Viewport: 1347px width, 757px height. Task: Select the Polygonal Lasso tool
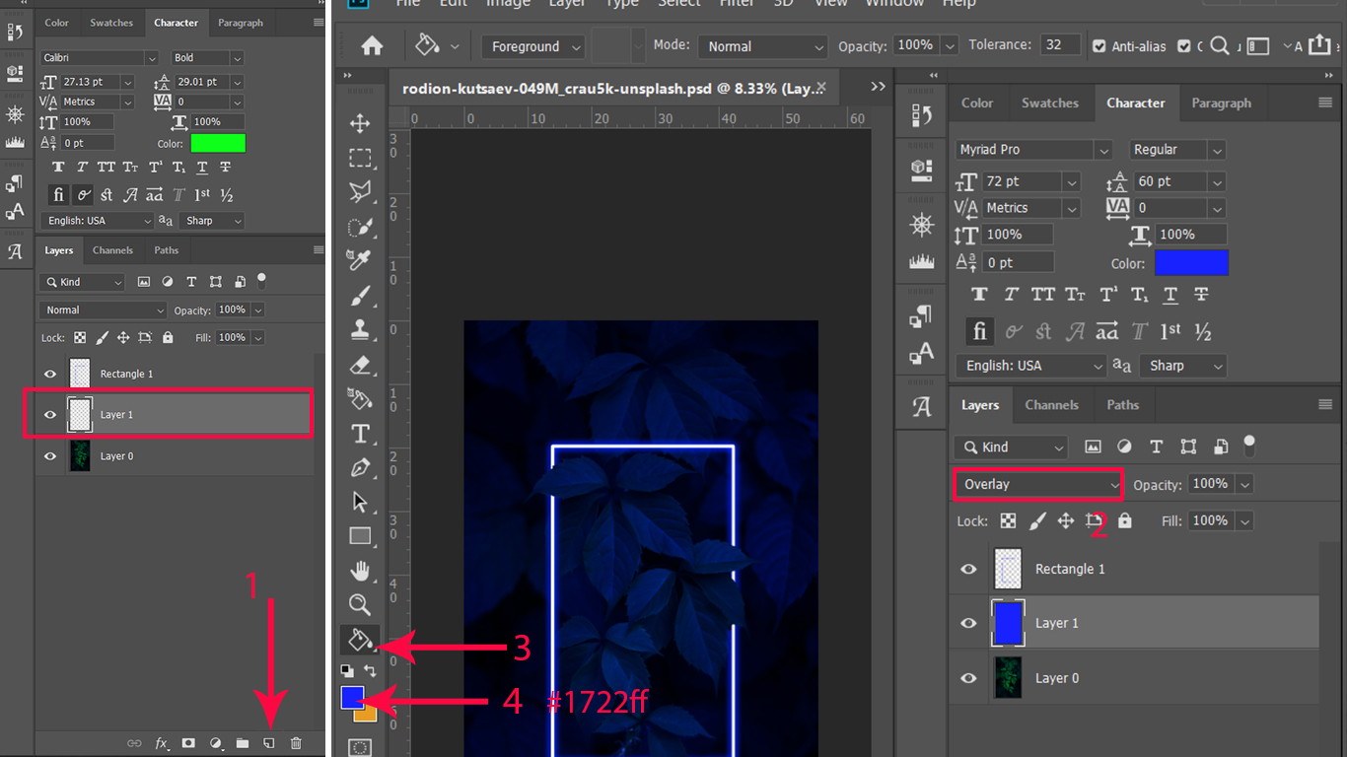pos(360,192)
